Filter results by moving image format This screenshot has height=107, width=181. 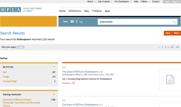[10, 81]
